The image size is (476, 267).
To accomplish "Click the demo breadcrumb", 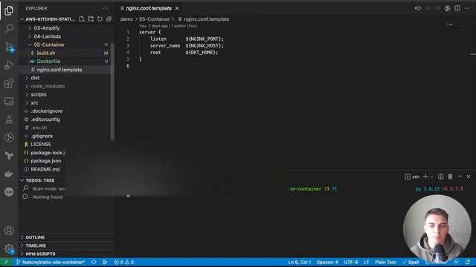I will [126, 19].
